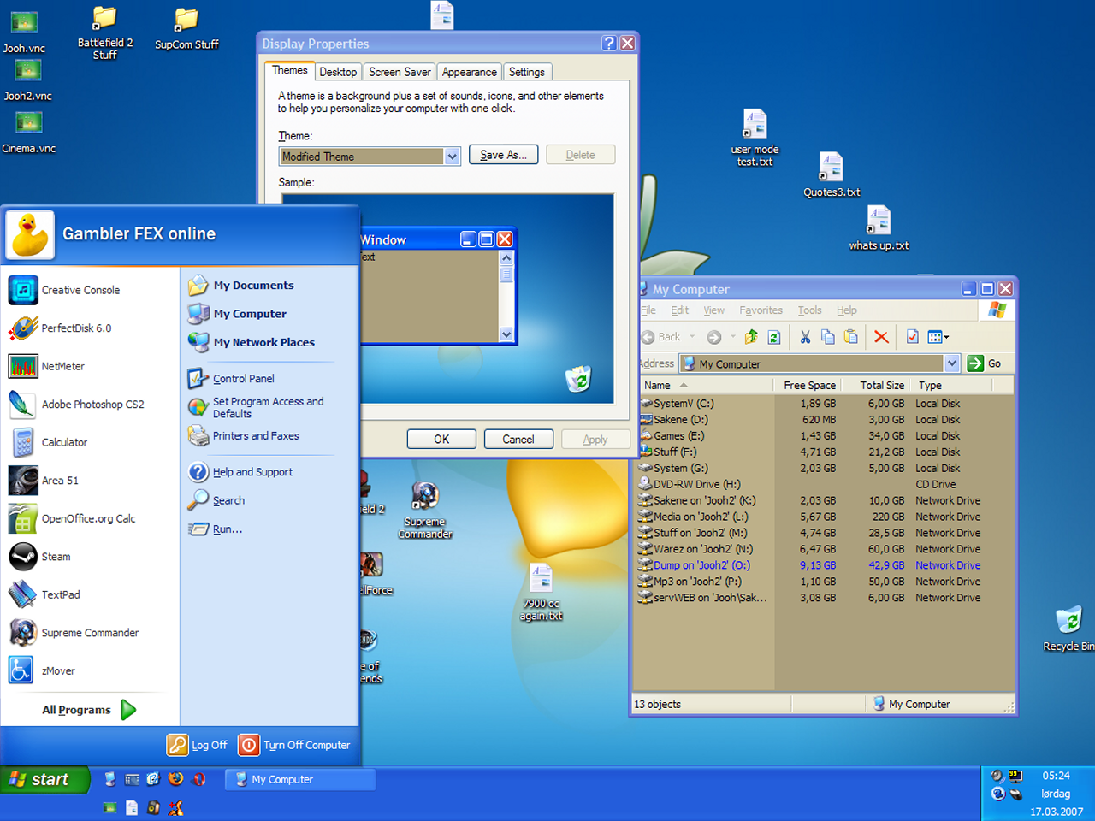Click the Paste clipboard icon in My Computer toolbar
The height and width of the screenshot is (821, 1095).
(851, 337)
